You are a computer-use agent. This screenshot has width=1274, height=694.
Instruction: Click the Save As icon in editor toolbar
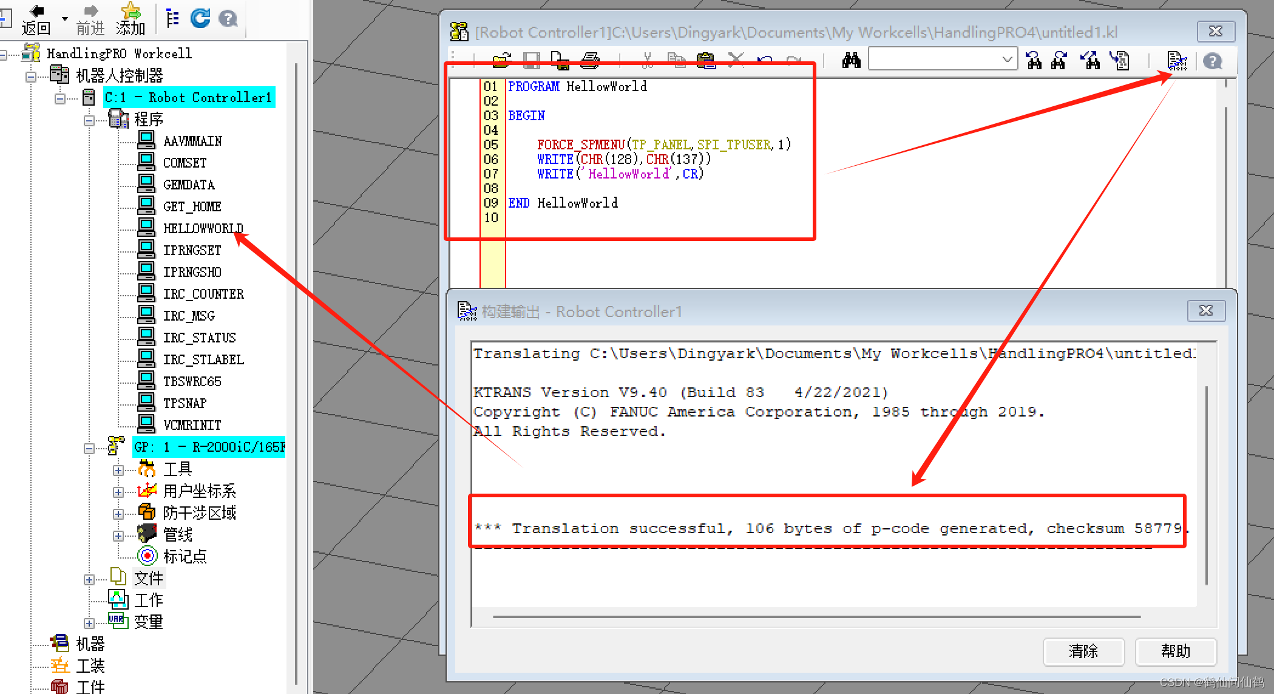[559, 60]
